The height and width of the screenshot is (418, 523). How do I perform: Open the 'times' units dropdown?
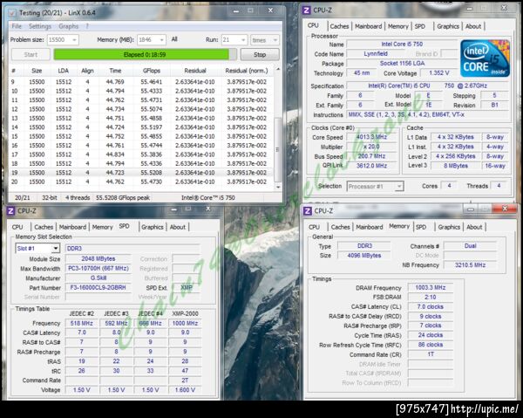[x=264, y=40]
